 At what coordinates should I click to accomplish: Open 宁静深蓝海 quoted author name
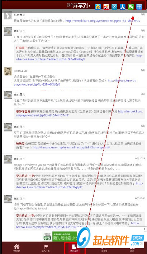(x=23, y=111)
